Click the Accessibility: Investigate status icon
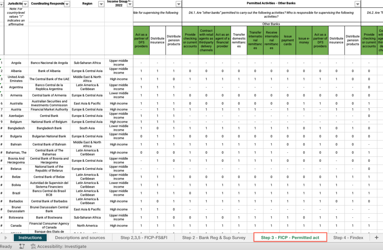383x250 pixels. pos(33,246)
